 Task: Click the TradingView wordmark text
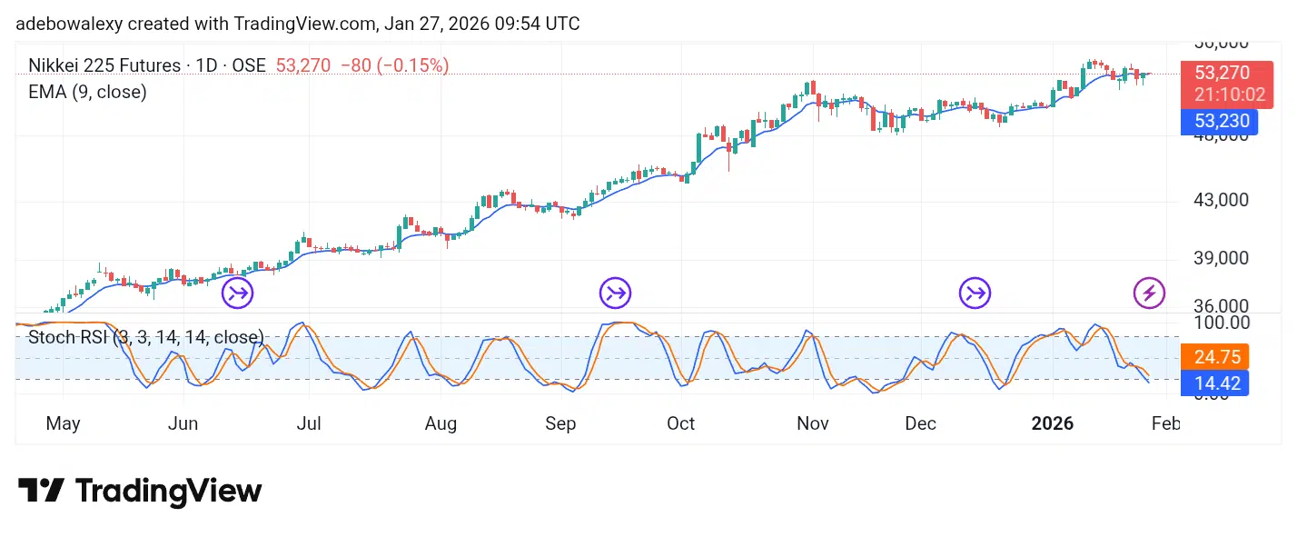[x=169, y=492]
